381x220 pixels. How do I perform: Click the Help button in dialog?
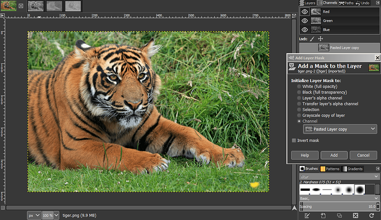point(305,155)
